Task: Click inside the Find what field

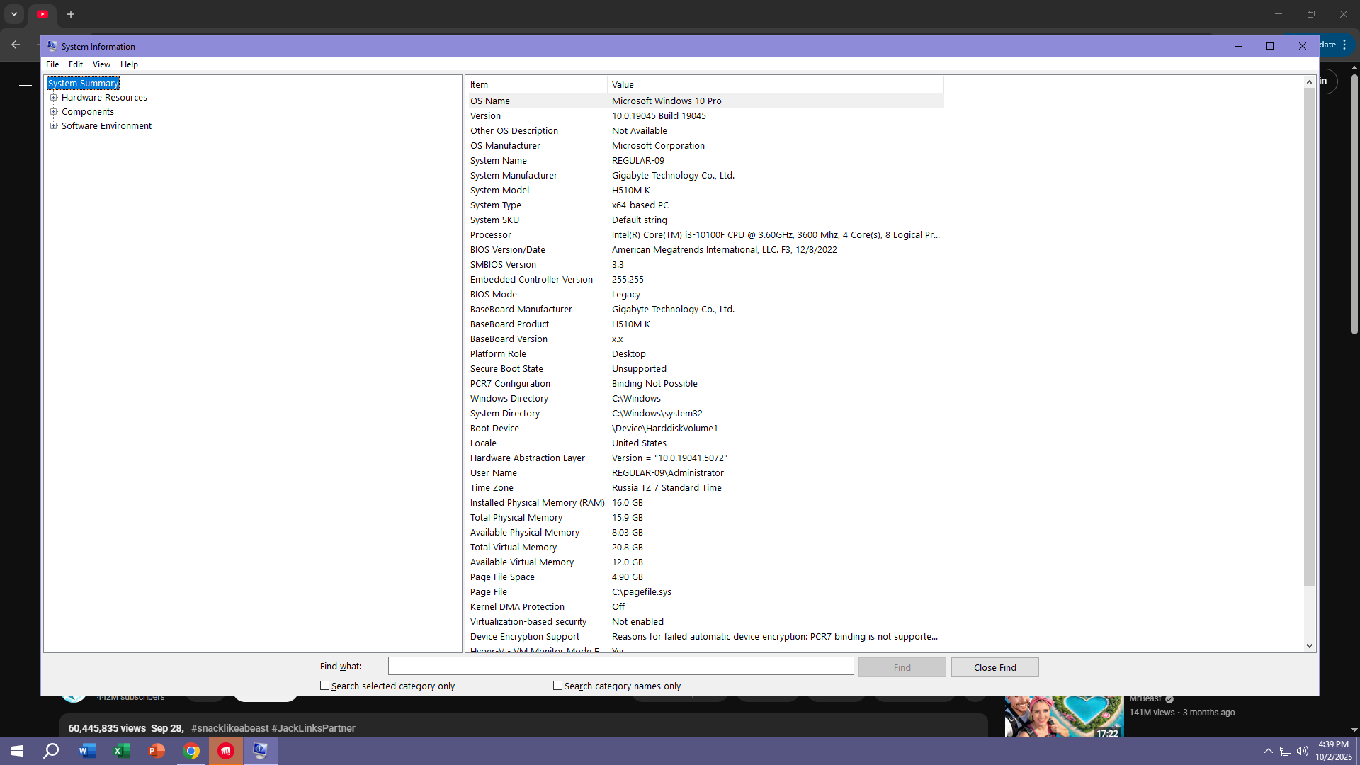Action: [x=620, y=666]
